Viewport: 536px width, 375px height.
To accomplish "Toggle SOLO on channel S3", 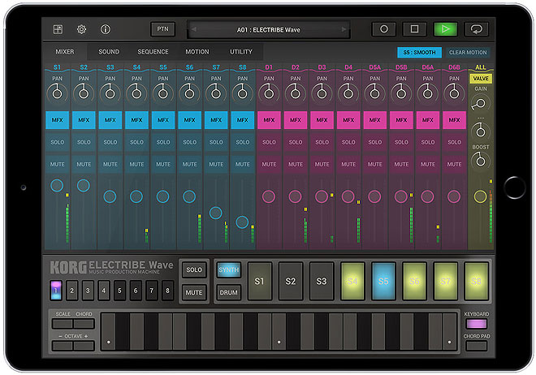I will [110, 142].
